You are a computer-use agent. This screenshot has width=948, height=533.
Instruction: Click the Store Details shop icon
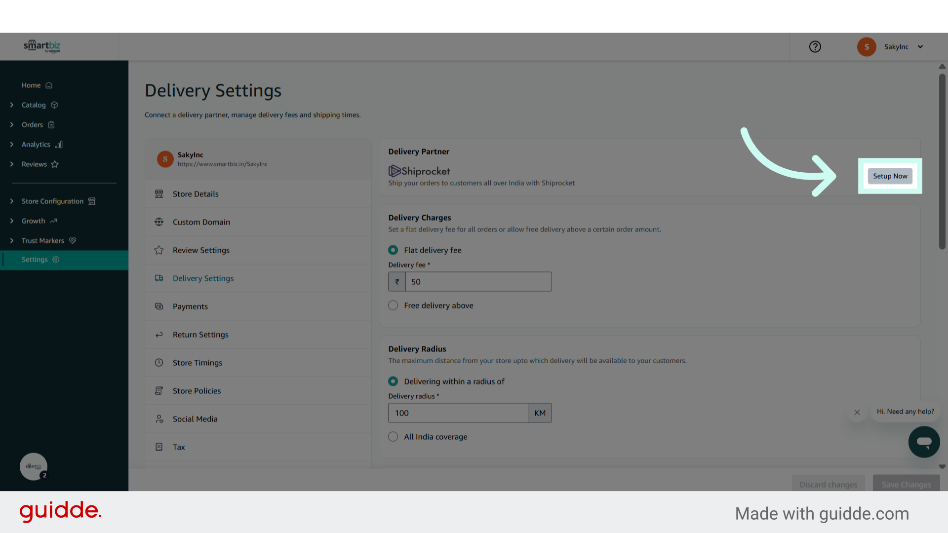[x=159, y=194]
